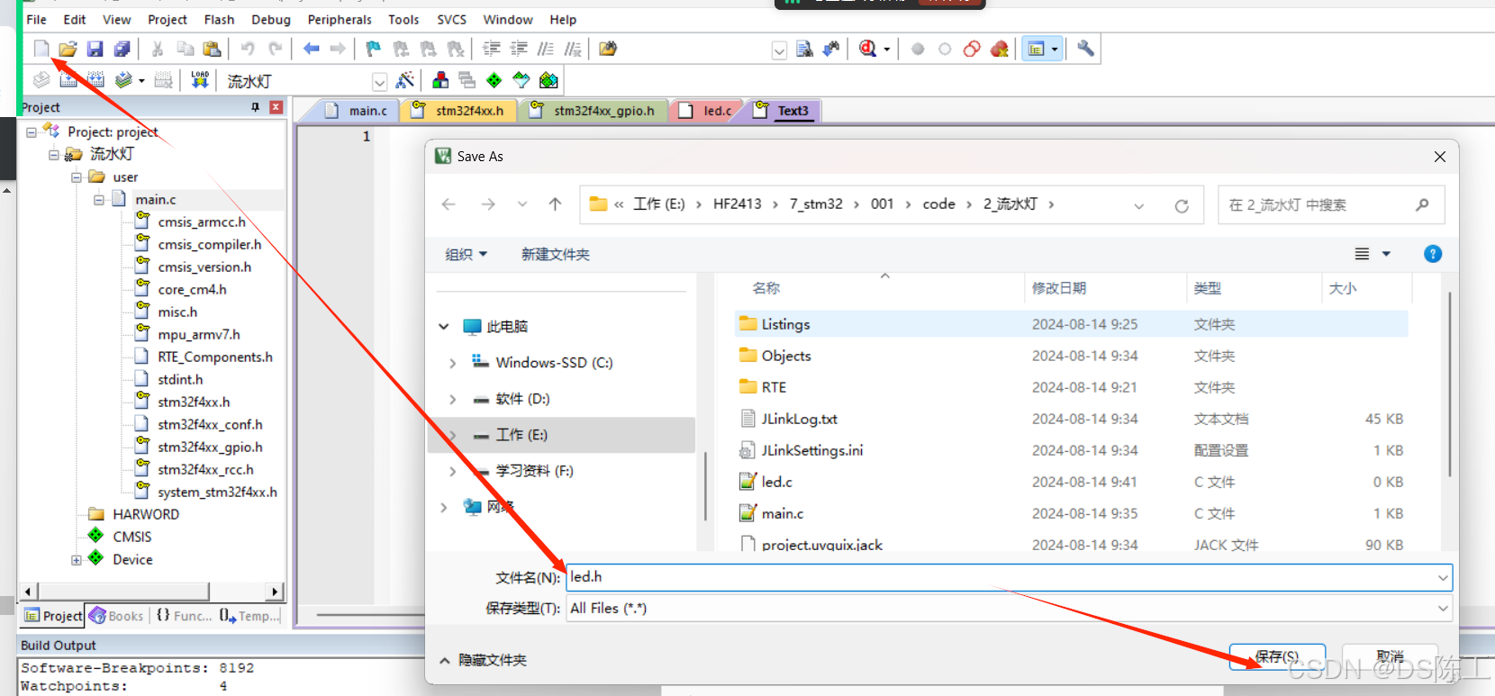Open the view options dropdown arrow

click(1386, 254)
